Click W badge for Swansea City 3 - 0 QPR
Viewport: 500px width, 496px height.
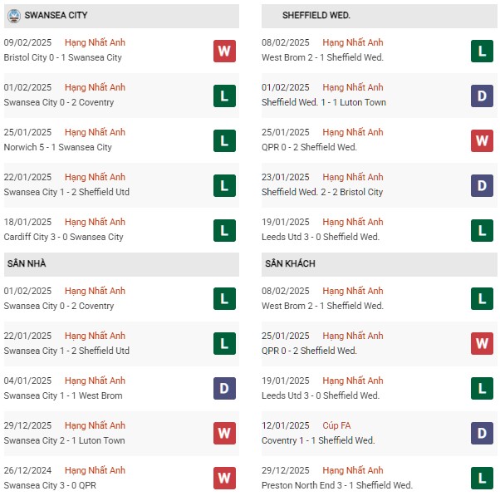(x=224, y=479)
